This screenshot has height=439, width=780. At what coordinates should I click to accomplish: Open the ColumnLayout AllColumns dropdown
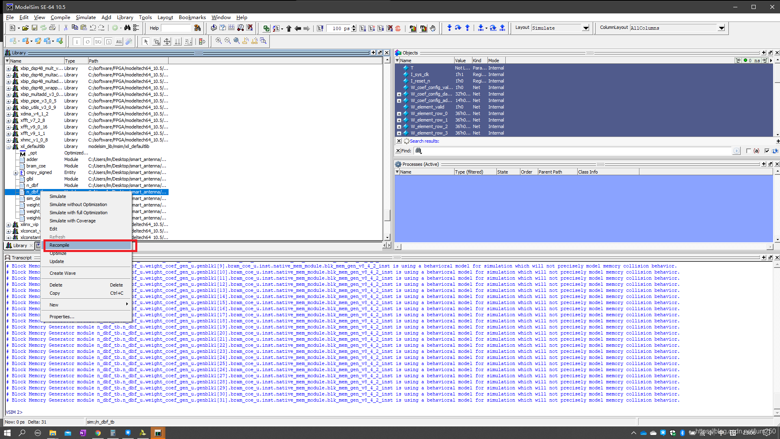point(721,28)
